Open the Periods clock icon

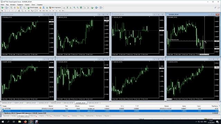96,8
